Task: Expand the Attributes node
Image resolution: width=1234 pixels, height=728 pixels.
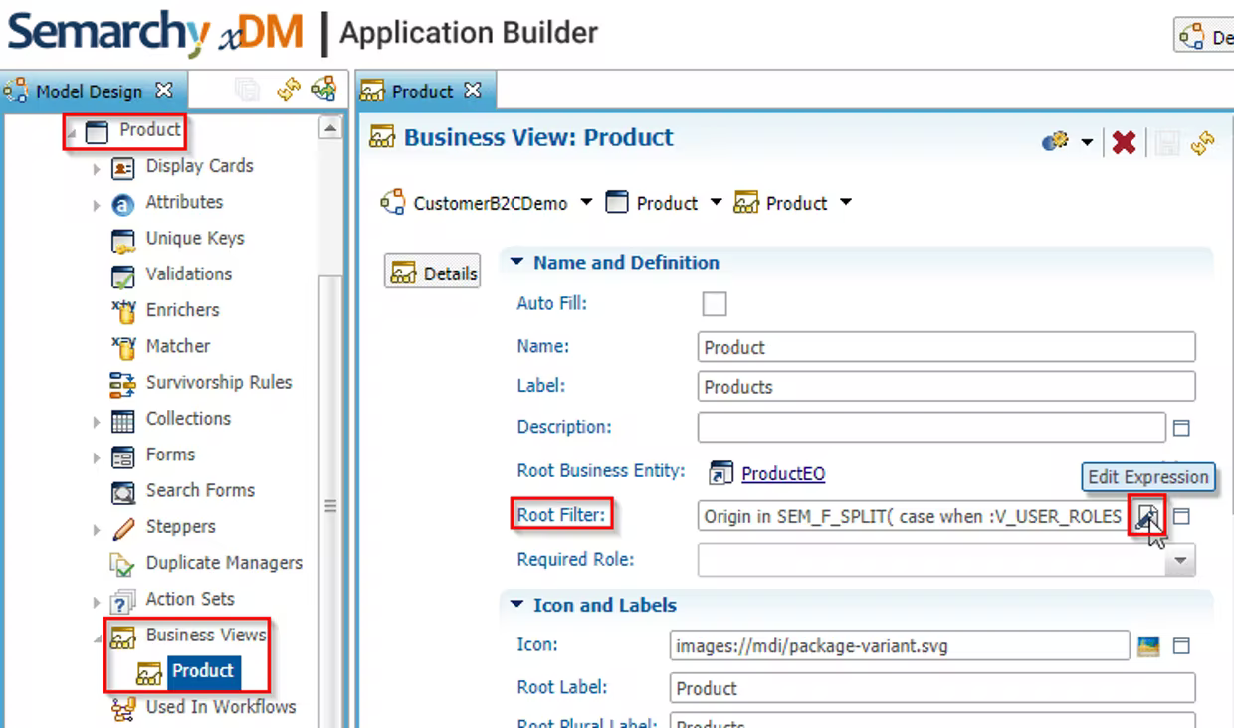Action: click(97, 206)
